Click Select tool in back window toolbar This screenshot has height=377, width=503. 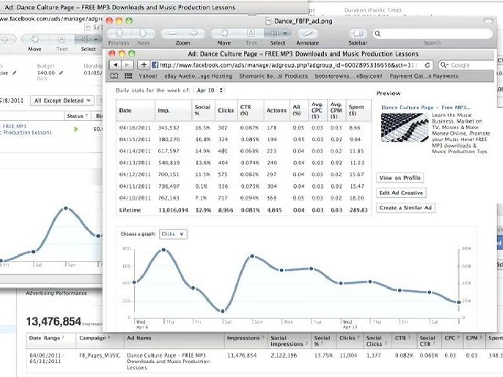click(x=88, y=40)
